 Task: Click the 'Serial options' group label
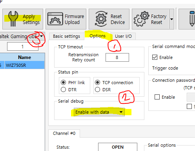point(162,145)
